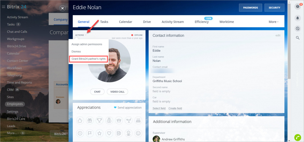Give the flag appreciation
The image size is (304, 142).
point(90,133)
